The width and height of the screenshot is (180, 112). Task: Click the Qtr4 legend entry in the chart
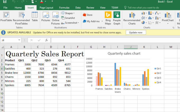(x=158, y=82)
